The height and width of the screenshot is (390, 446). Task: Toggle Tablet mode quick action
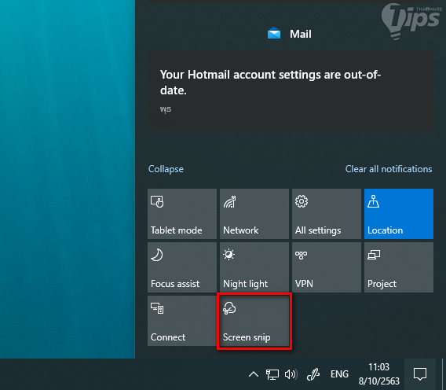click(182, 214)
